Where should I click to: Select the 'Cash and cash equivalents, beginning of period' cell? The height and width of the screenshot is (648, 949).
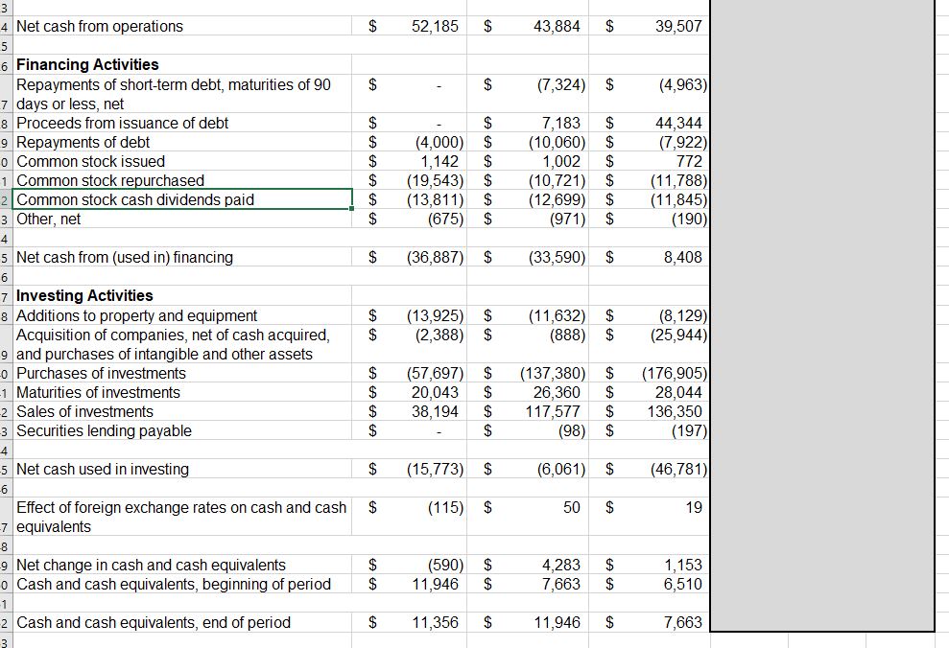point(181,584)
